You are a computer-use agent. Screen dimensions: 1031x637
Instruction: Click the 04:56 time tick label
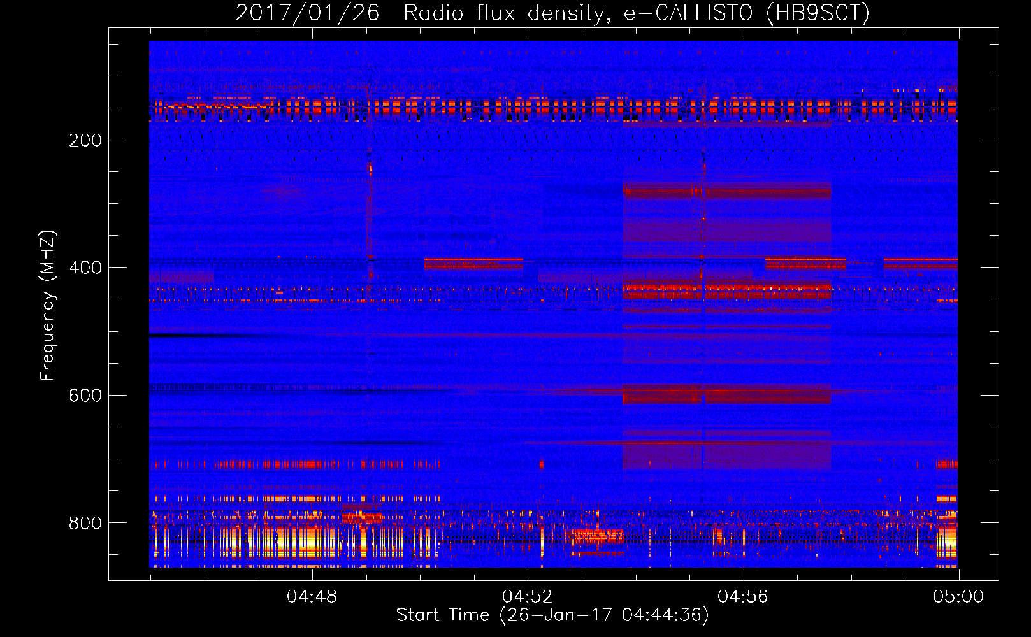(x=743, y=597)
